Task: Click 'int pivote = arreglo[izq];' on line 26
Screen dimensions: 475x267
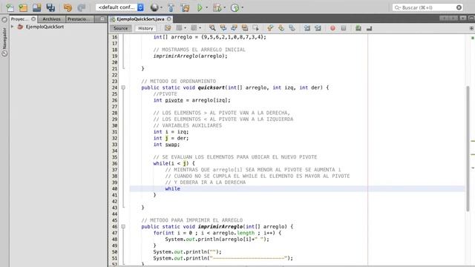Action: tap(191, 100)
